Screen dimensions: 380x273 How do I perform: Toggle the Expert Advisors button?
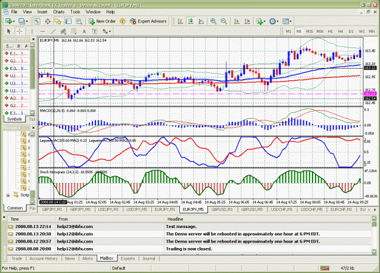tap(148, 21)
